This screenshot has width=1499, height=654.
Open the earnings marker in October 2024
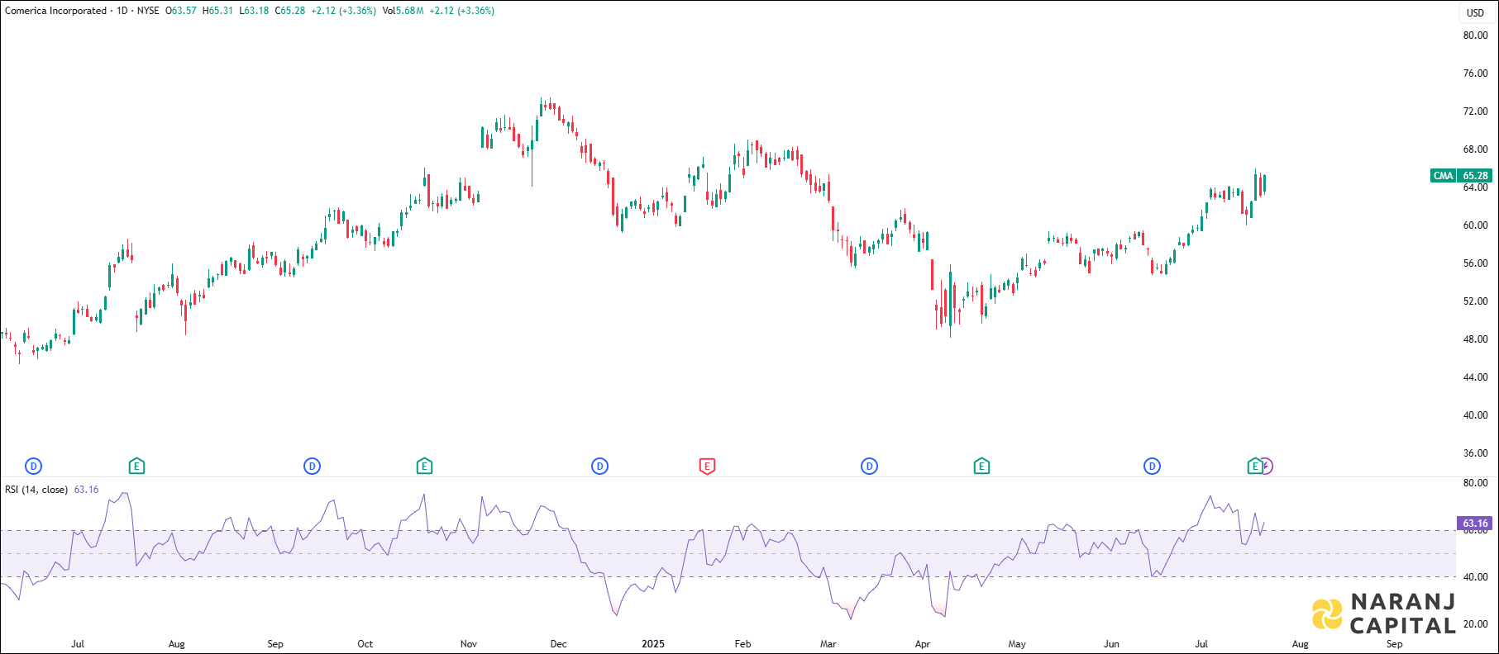424,467
